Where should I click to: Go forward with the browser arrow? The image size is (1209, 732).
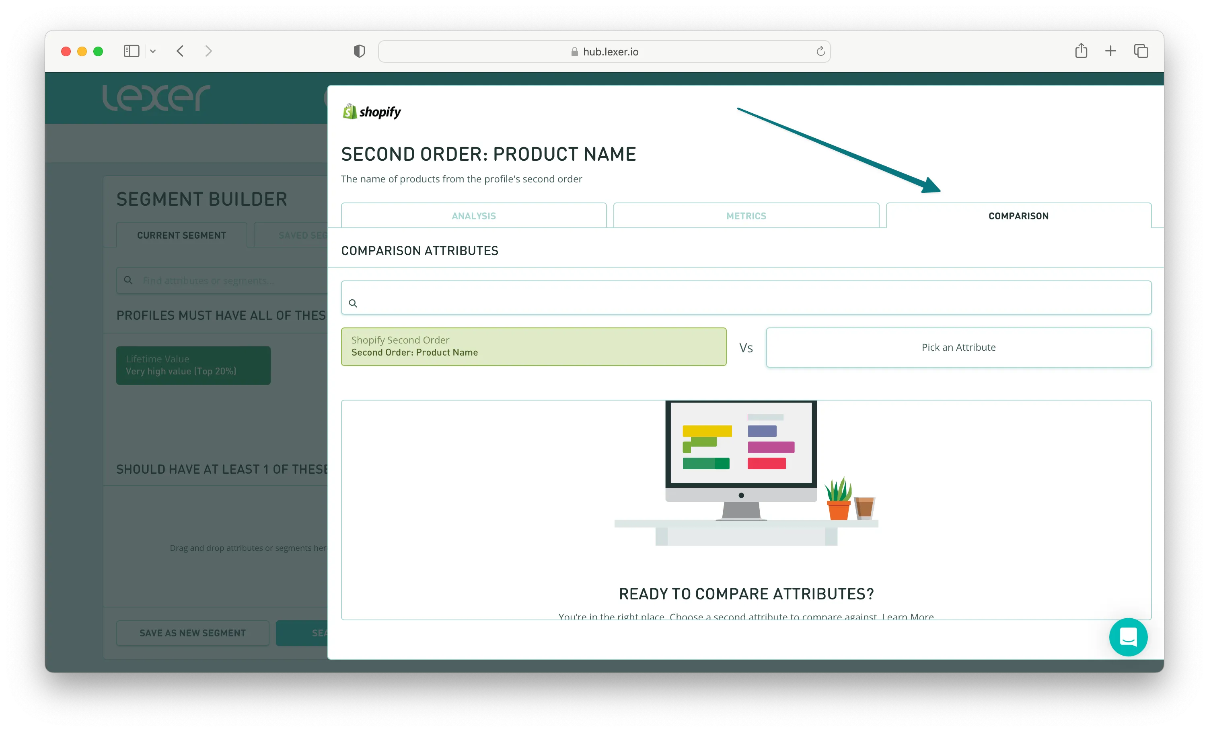coord(208,51)
